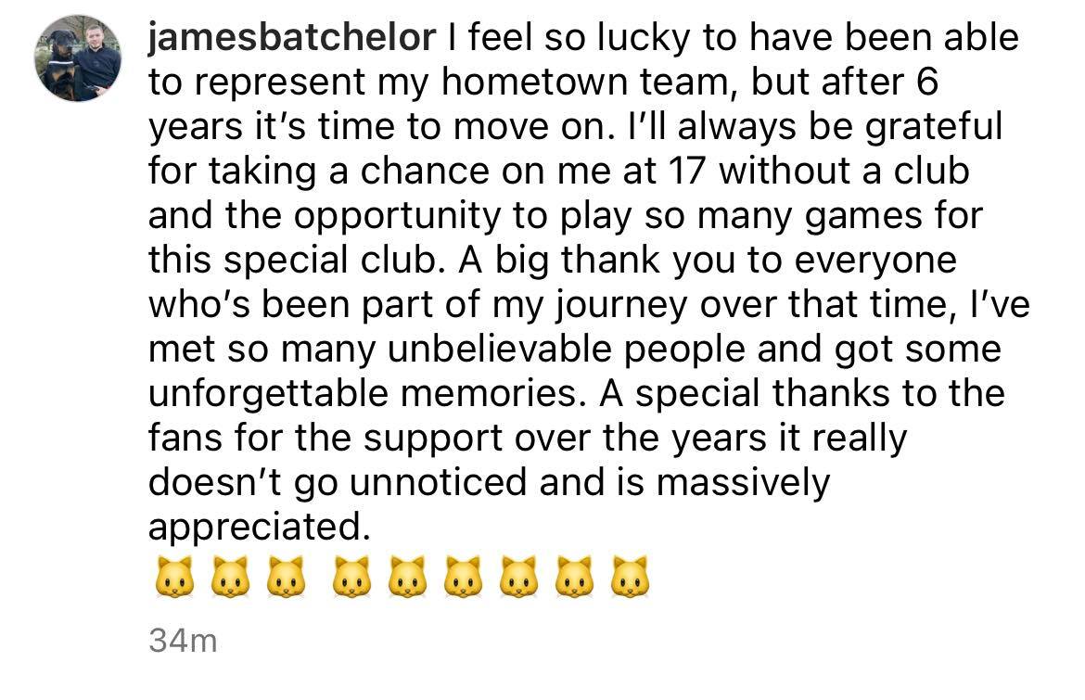Image resolution: width=1085 pixels, height=700 pixels.
Task: Click the word "unbelievable" in the caption
Action: click(x=500, y=350)
